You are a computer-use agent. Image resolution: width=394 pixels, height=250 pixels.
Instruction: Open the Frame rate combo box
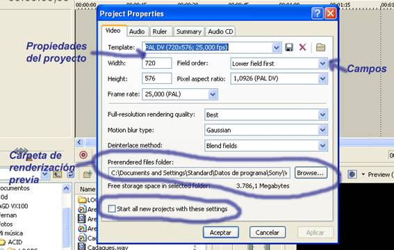point(180,94)
